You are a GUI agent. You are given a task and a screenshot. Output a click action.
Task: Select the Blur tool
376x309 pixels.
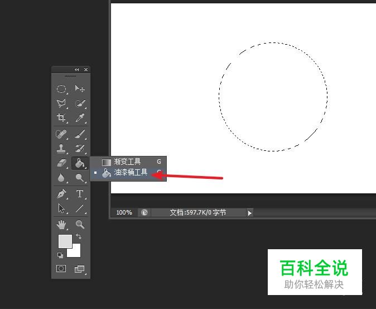click(x=61, y=178)
